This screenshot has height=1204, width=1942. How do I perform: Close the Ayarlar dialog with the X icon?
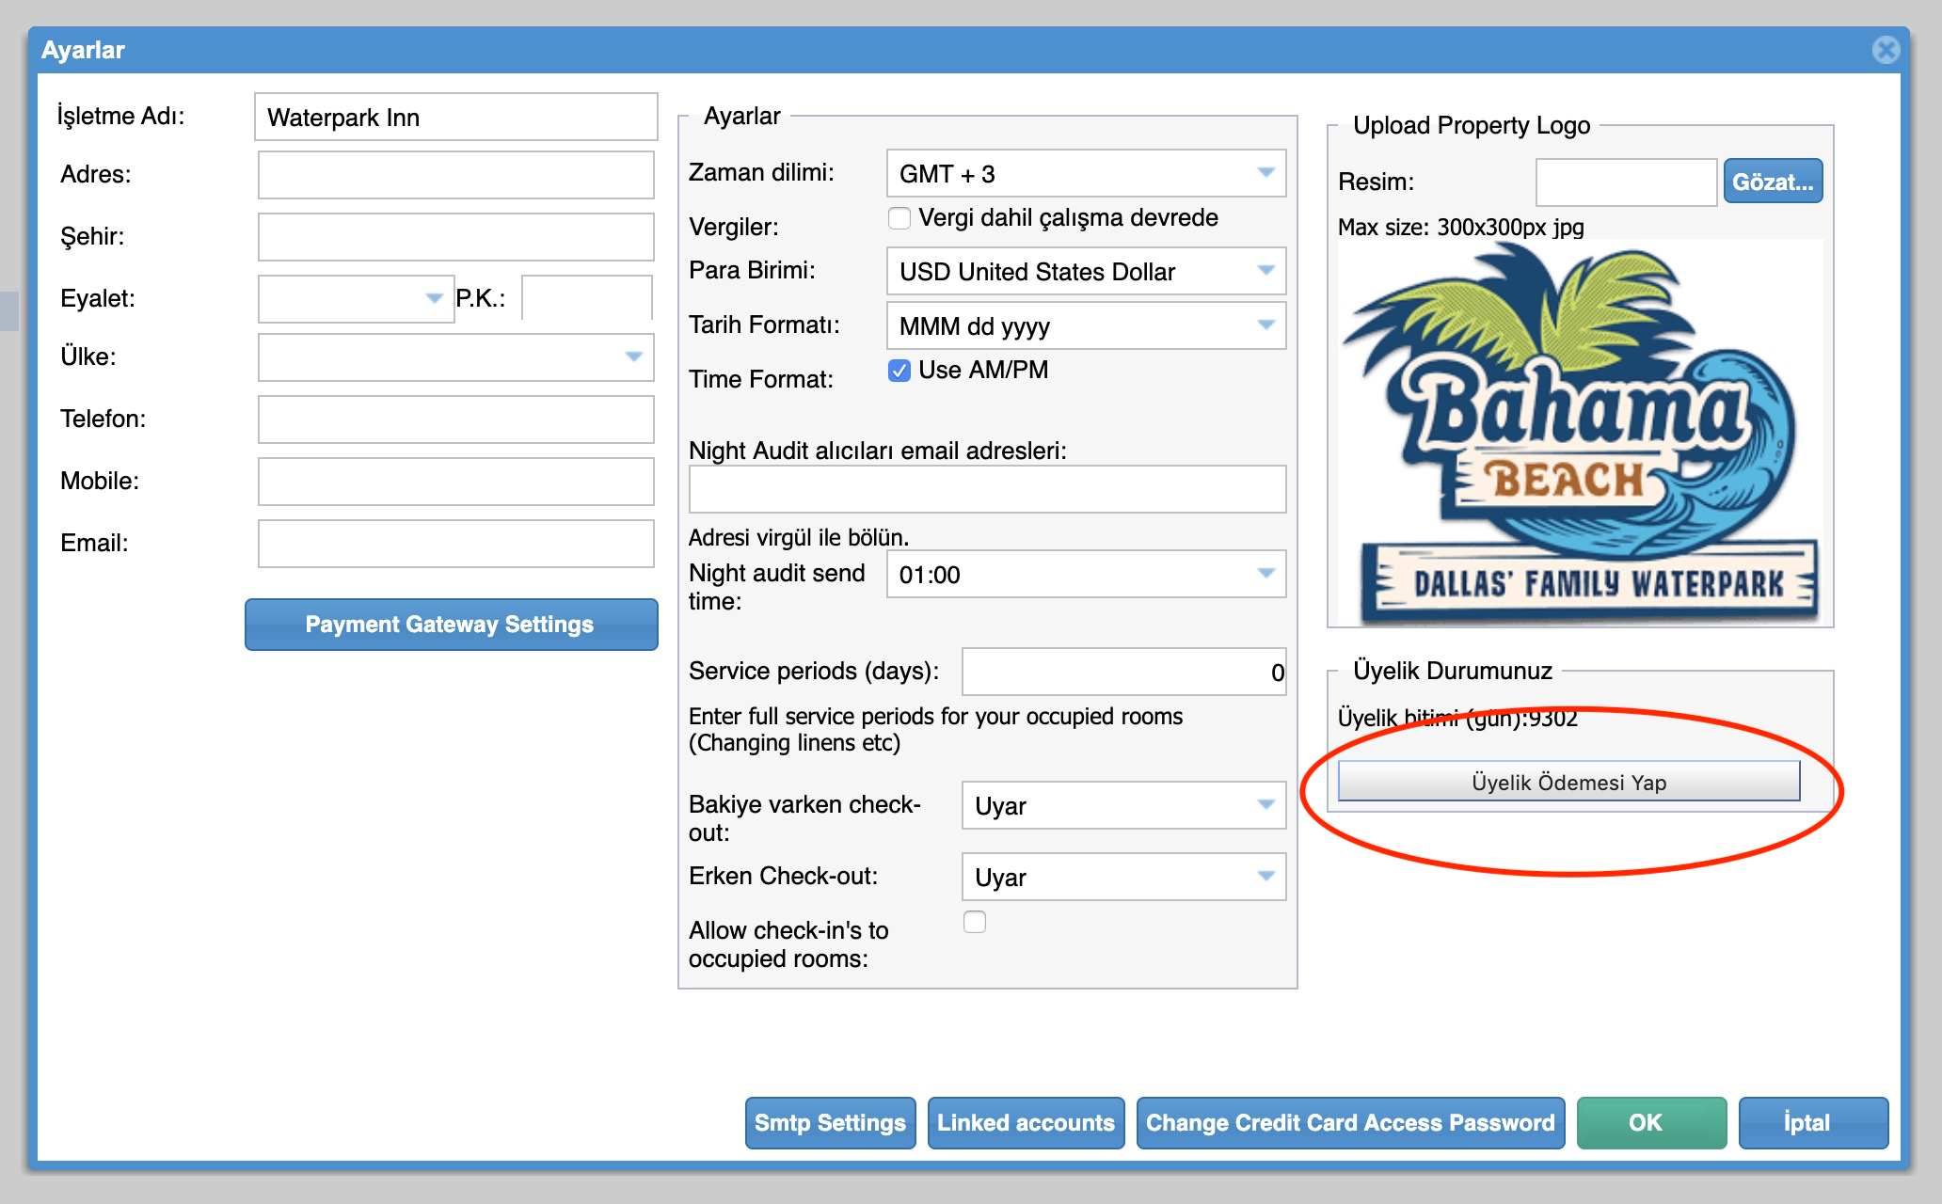1886,49
